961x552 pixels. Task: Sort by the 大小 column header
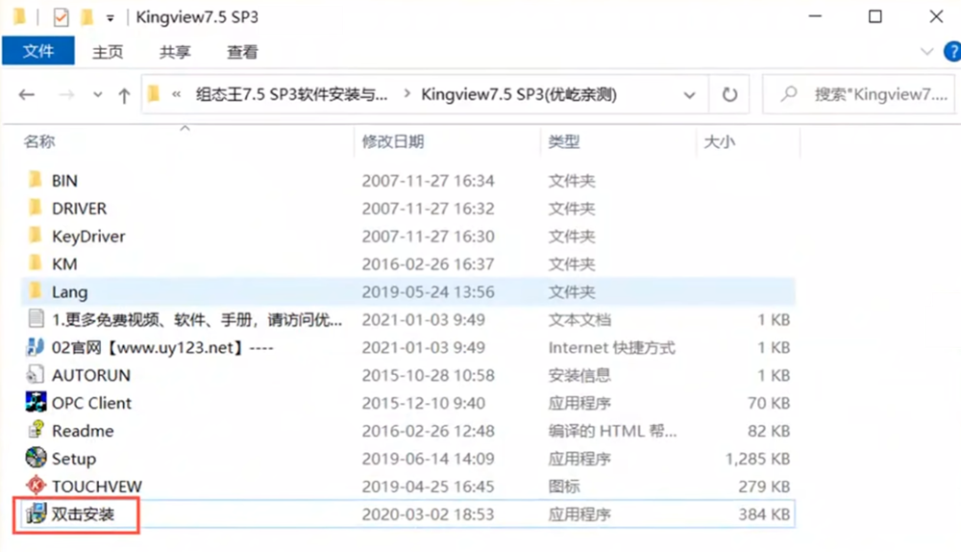coord(720,141)
